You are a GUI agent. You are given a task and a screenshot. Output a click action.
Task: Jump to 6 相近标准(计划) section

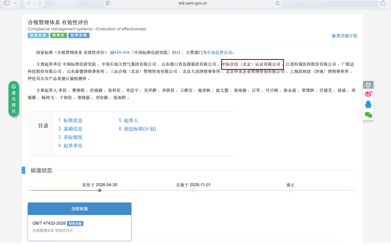pos(137,129)
